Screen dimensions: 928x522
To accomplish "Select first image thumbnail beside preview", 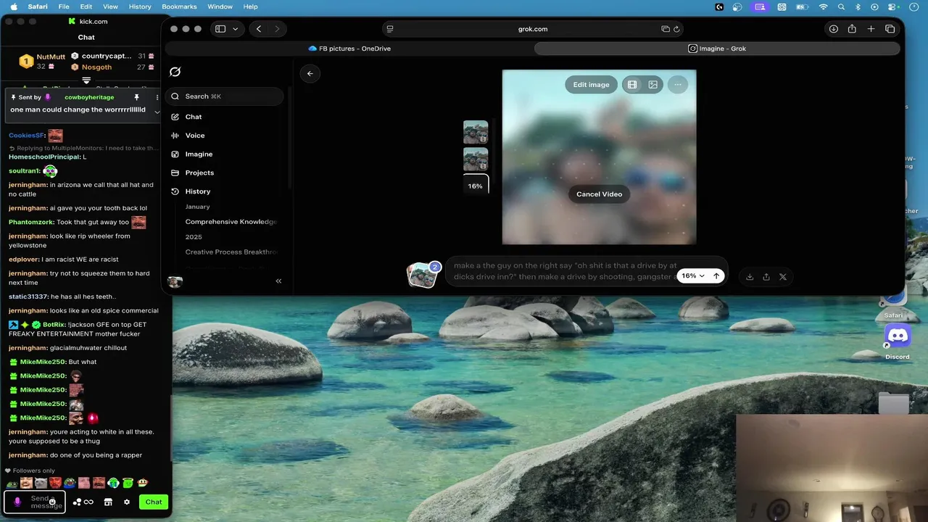I will (x=476, y=132).
